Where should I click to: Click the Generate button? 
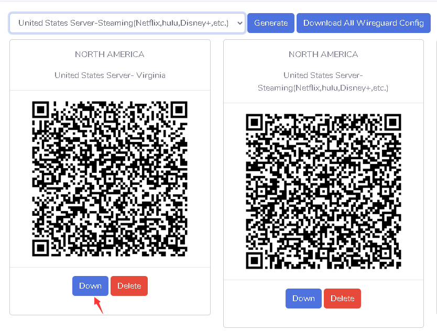[x=270, y=23]
